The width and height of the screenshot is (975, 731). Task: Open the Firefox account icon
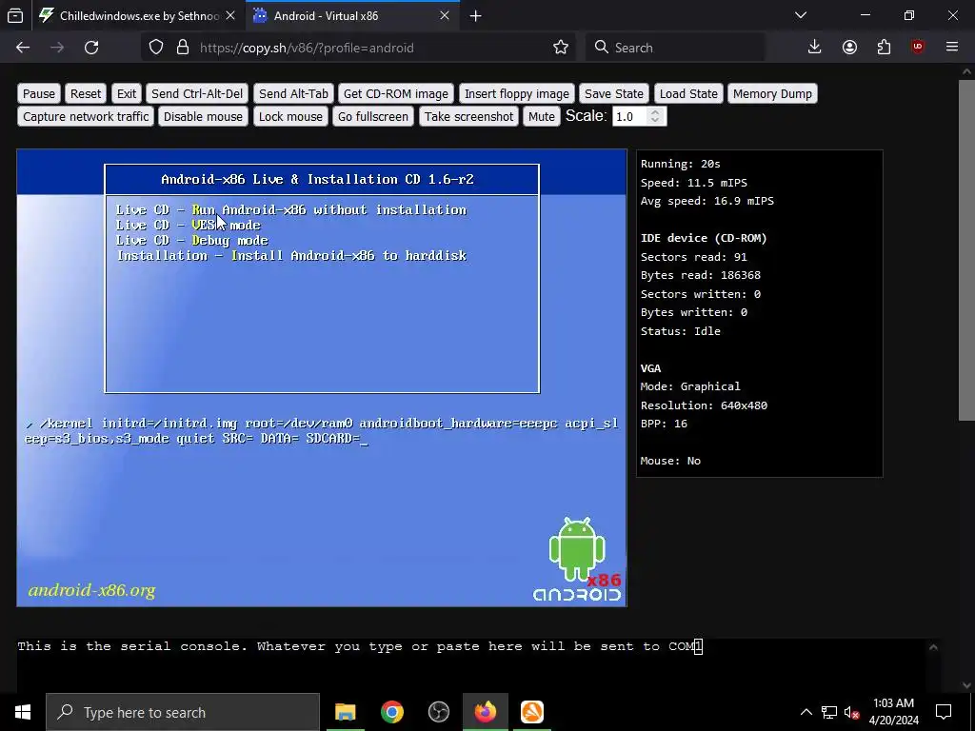pyautogui.click(x=849, y=48)
